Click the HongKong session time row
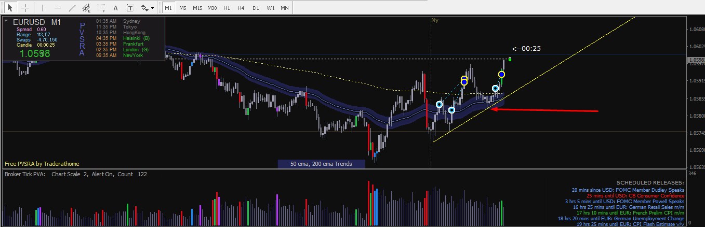 click(x=120, y=32)
